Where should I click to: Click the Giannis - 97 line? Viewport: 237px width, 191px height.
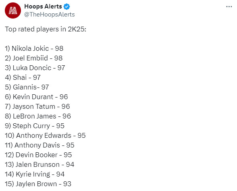pyautogui.click(x=27, y=87)
